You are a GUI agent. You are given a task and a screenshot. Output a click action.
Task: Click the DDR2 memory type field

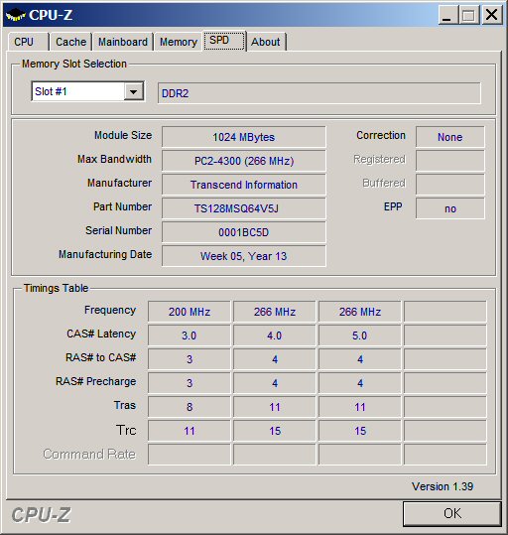click(x=319, y=93)
